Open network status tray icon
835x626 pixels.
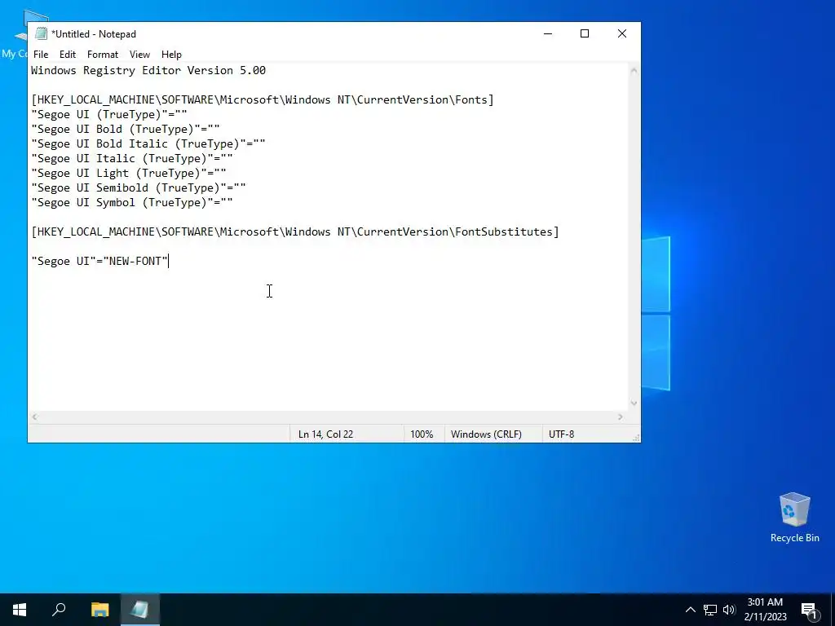coord(710,610)
